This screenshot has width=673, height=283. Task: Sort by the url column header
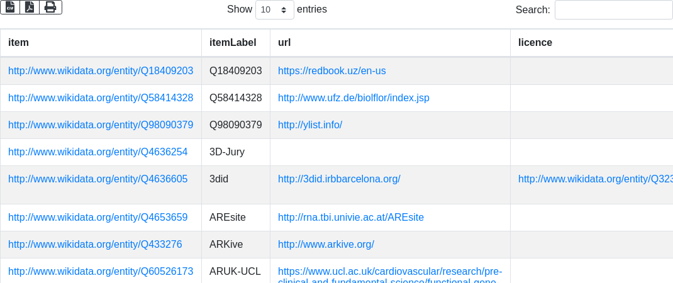coord(390,43)
